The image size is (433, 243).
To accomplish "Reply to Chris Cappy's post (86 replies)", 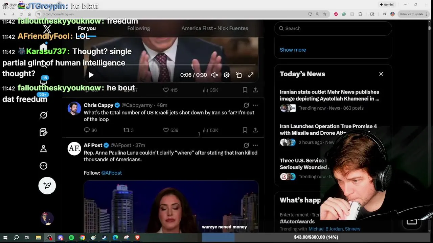I will click(90, 130).
